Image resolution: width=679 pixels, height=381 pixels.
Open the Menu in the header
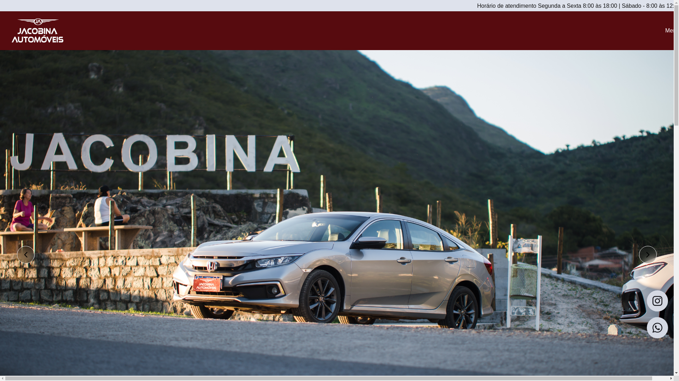(669, 31)
